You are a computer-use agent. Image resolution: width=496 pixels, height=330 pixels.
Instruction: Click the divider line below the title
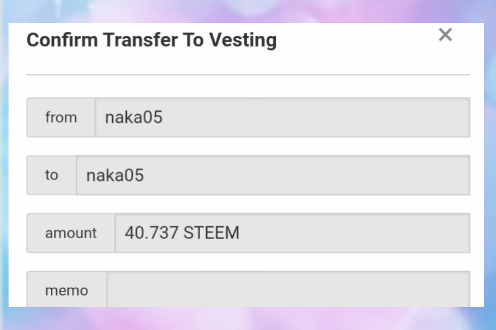point(248,75)
